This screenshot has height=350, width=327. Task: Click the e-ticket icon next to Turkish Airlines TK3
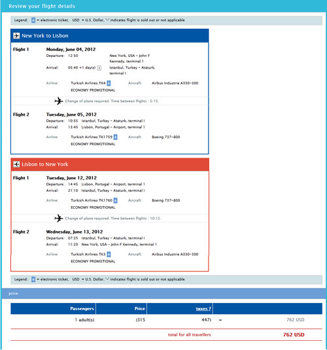(109, 254)
